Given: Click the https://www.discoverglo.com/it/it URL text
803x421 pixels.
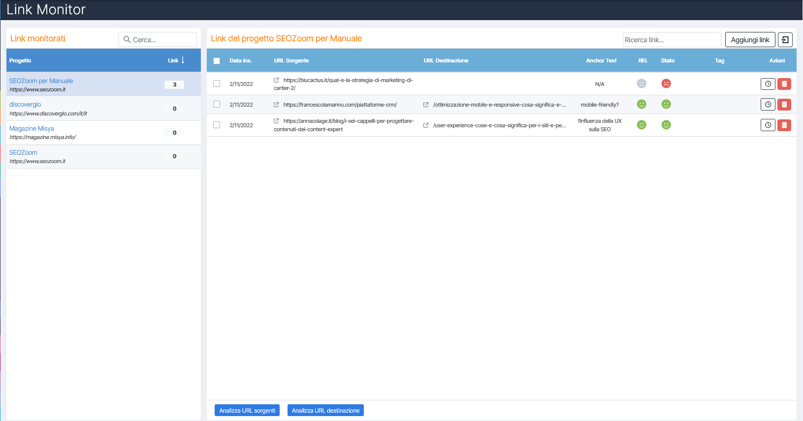Looking at the screenshot, I should 48,113.
